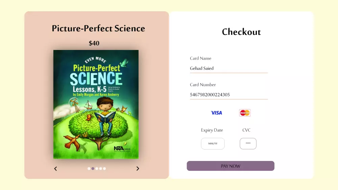Select the MasterCard icon
The width and height of the screenshot is (338, 190).
point(245,113)
